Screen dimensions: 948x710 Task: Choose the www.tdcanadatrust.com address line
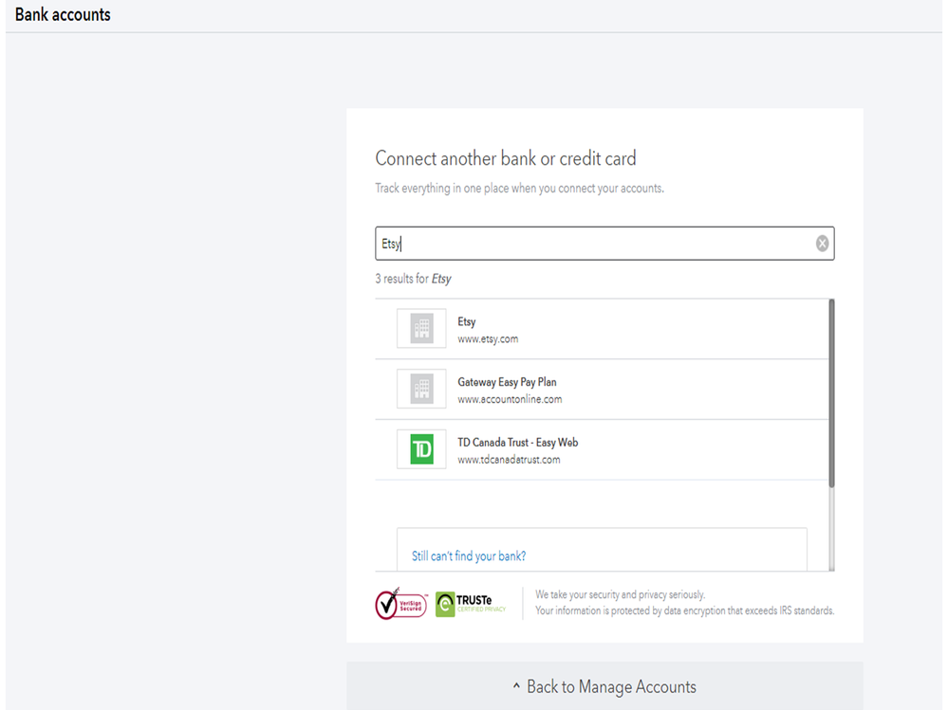pos(509,460)
